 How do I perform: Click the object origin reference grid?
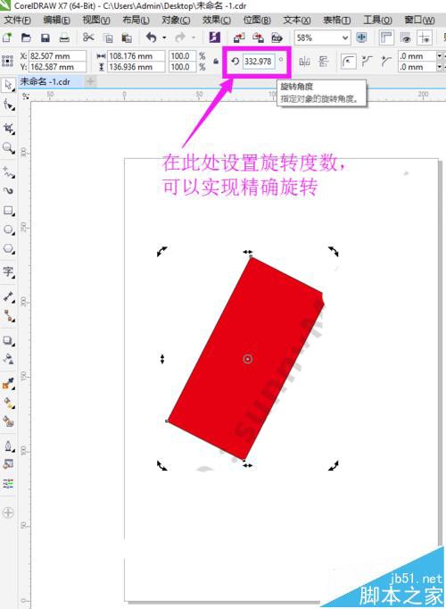[7, 61]
